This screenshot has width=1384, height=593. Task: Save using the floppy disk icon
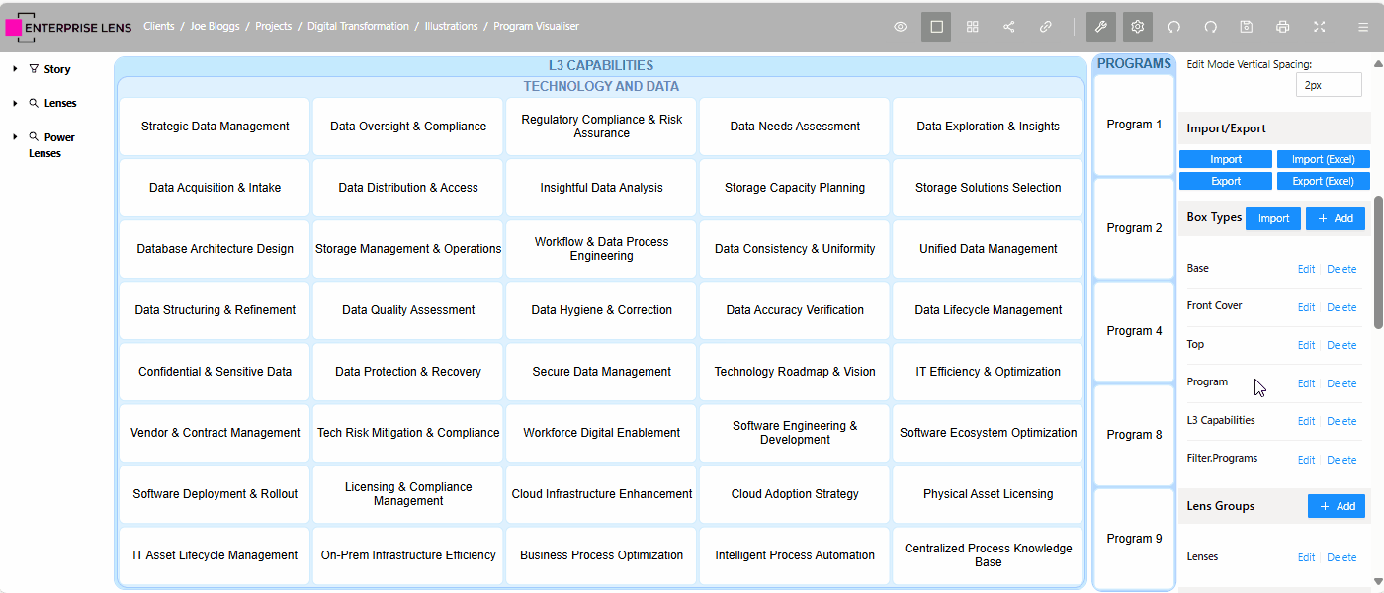coord(1247,27)
